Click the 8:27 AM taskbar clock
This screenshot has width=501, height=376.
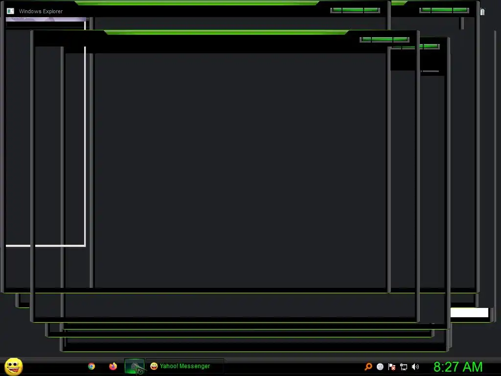click(458, 367)
